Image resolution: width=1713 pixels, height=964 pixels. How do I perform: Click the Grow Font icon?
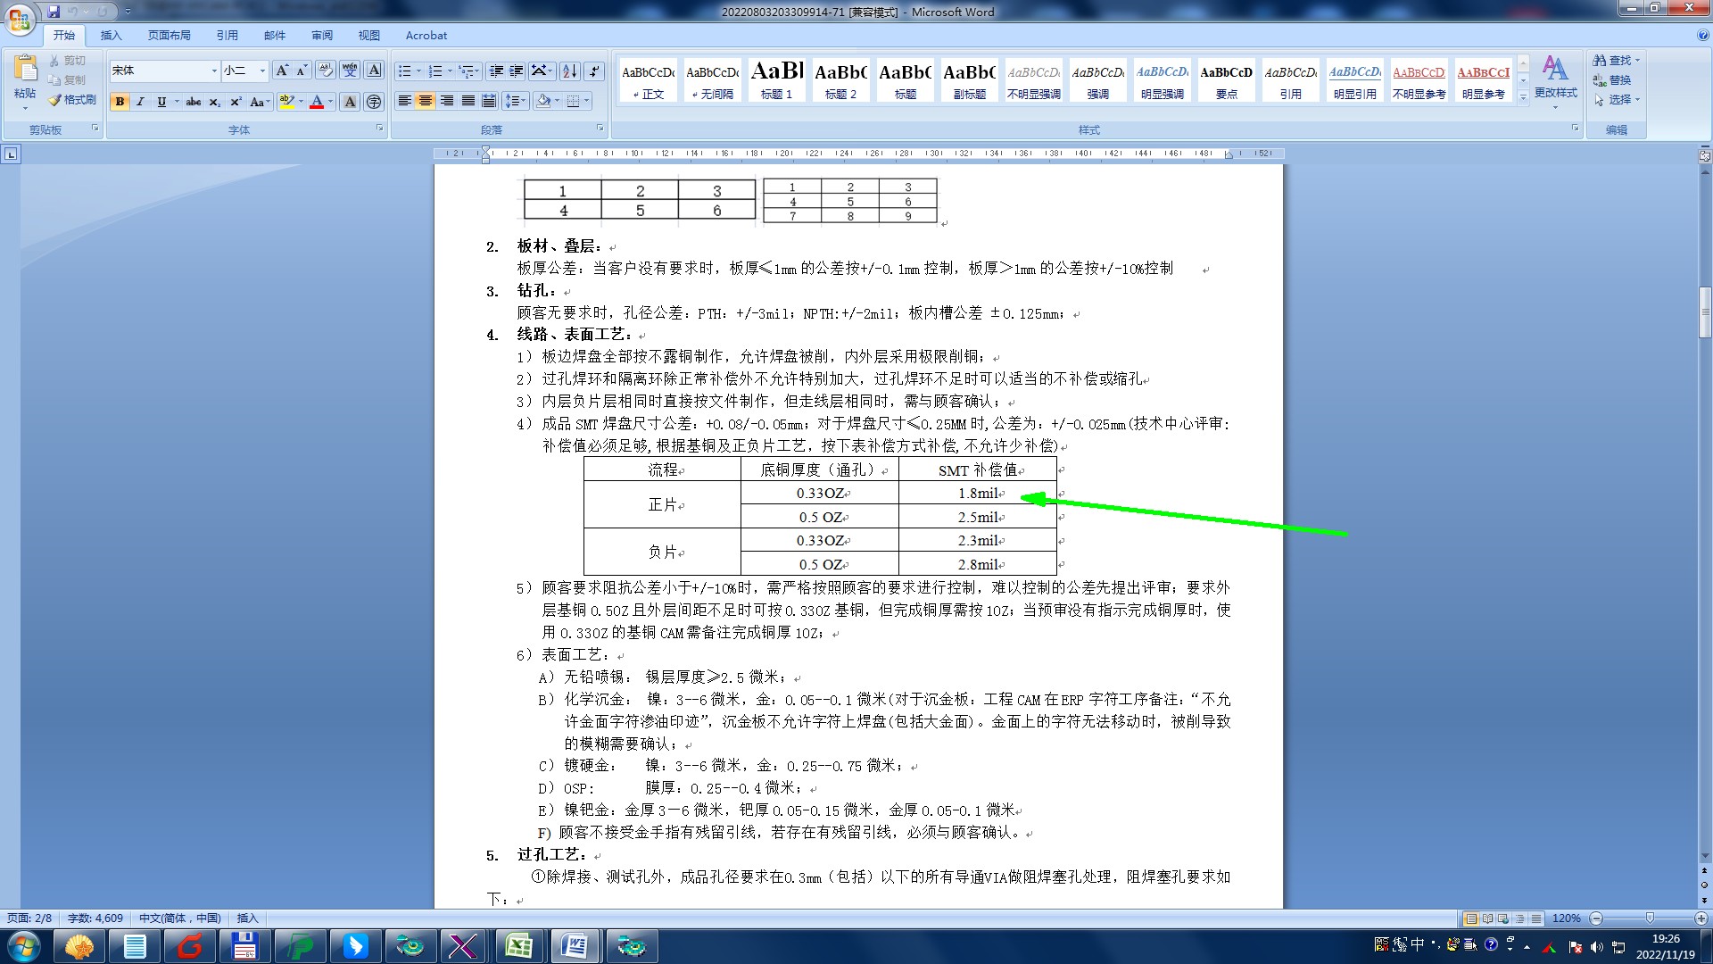click(282, 71)
